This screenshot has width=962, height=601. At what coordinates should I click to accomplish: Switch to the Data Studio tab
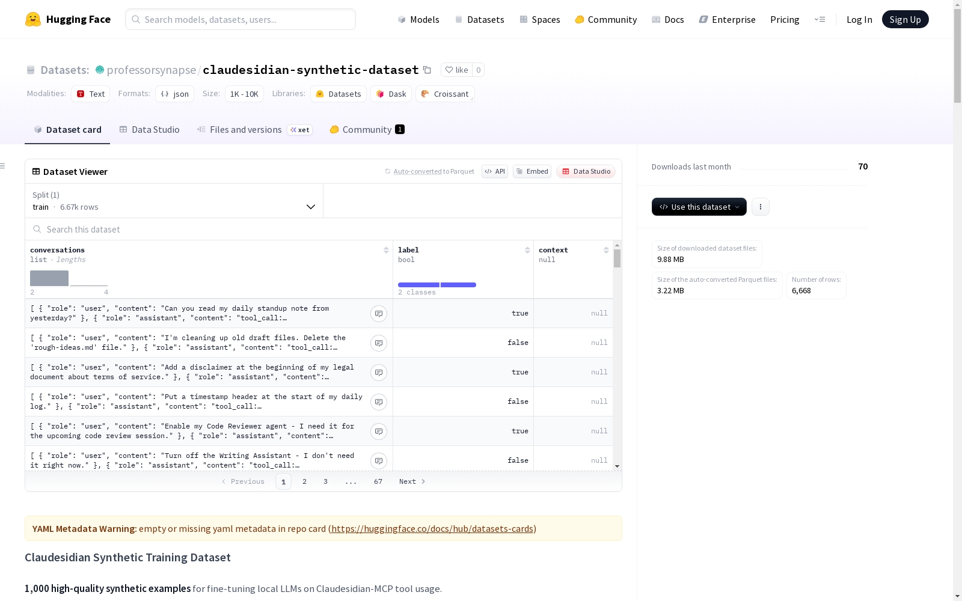(x=149, y=130)
